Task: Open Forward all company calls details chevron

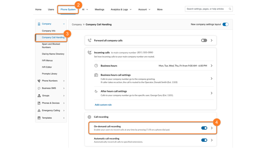Action: click(211, 41)
